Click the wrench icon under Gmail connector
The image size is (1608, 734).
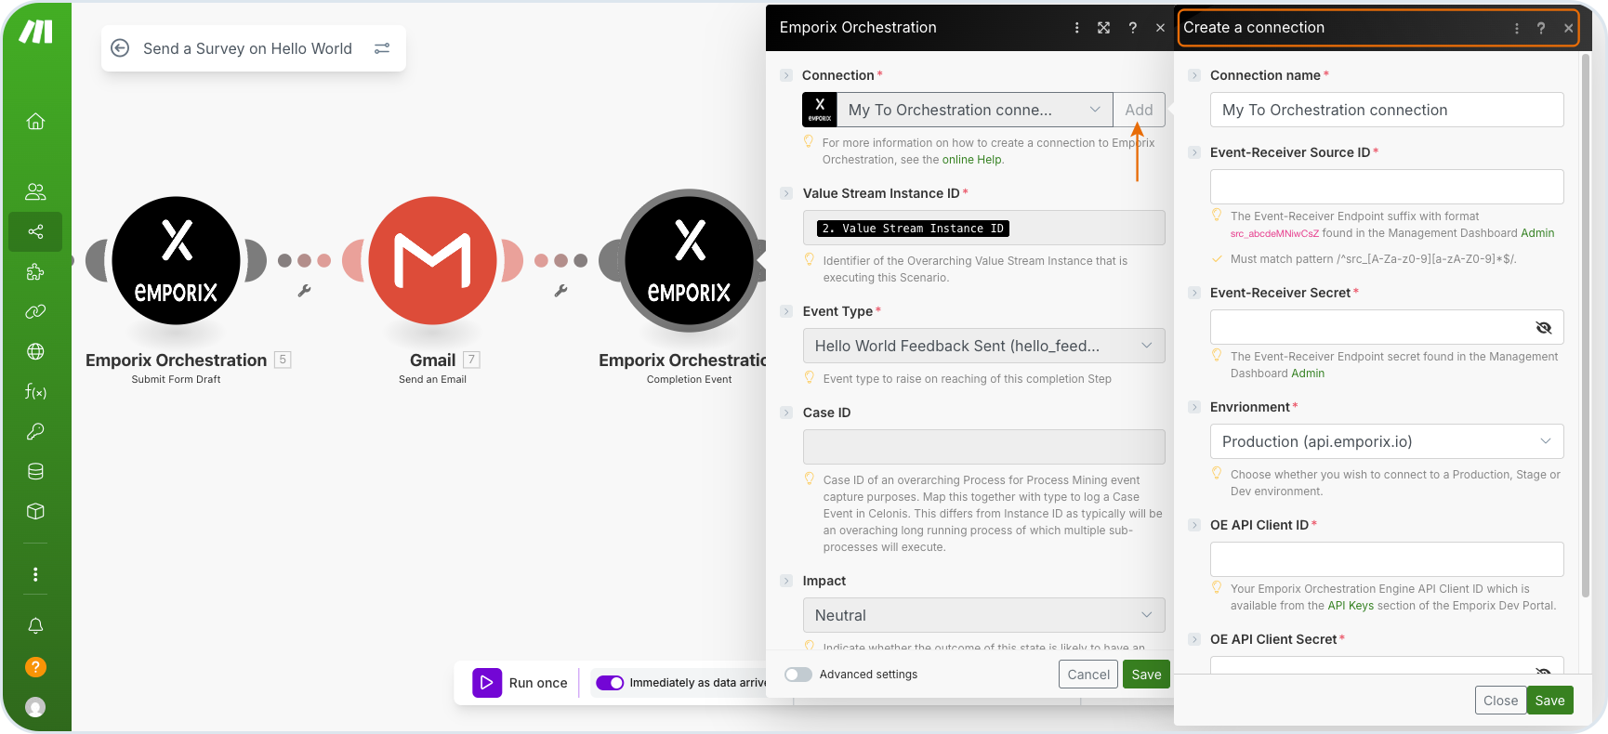[560, 291]
